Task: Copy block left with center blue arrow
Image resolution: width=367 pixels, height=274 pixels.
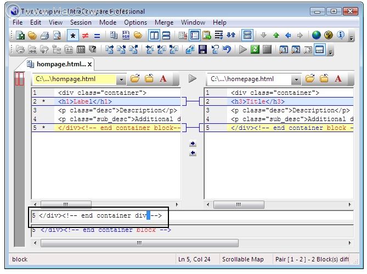Action: pyautogui.click(x=193, y=153)
